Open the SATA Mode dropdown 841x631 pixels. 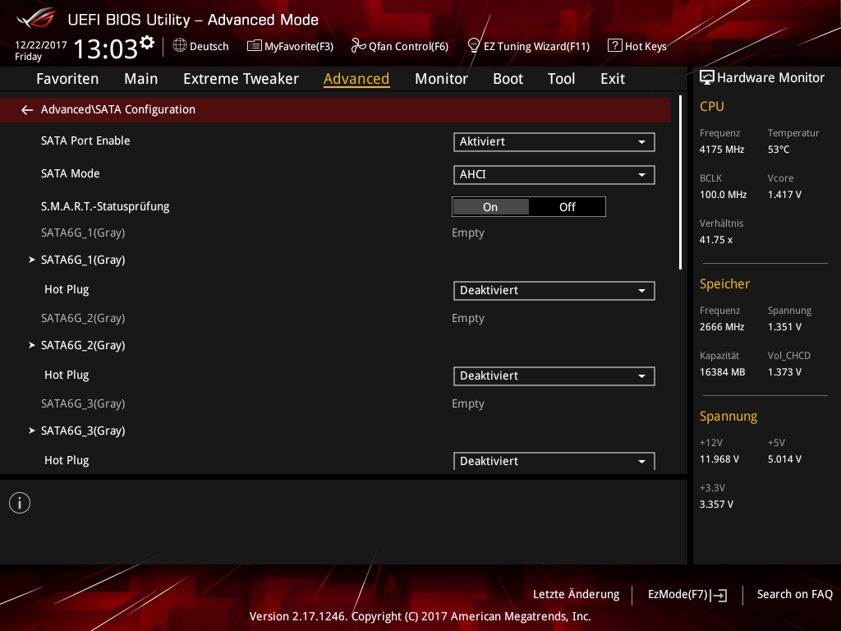(x=554, y=174)
